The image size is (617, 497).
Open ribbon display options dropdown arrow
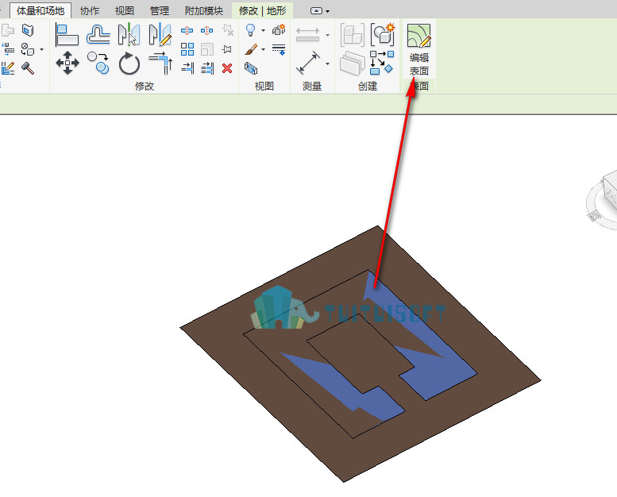pyautogui.click(x=327, y=11)
